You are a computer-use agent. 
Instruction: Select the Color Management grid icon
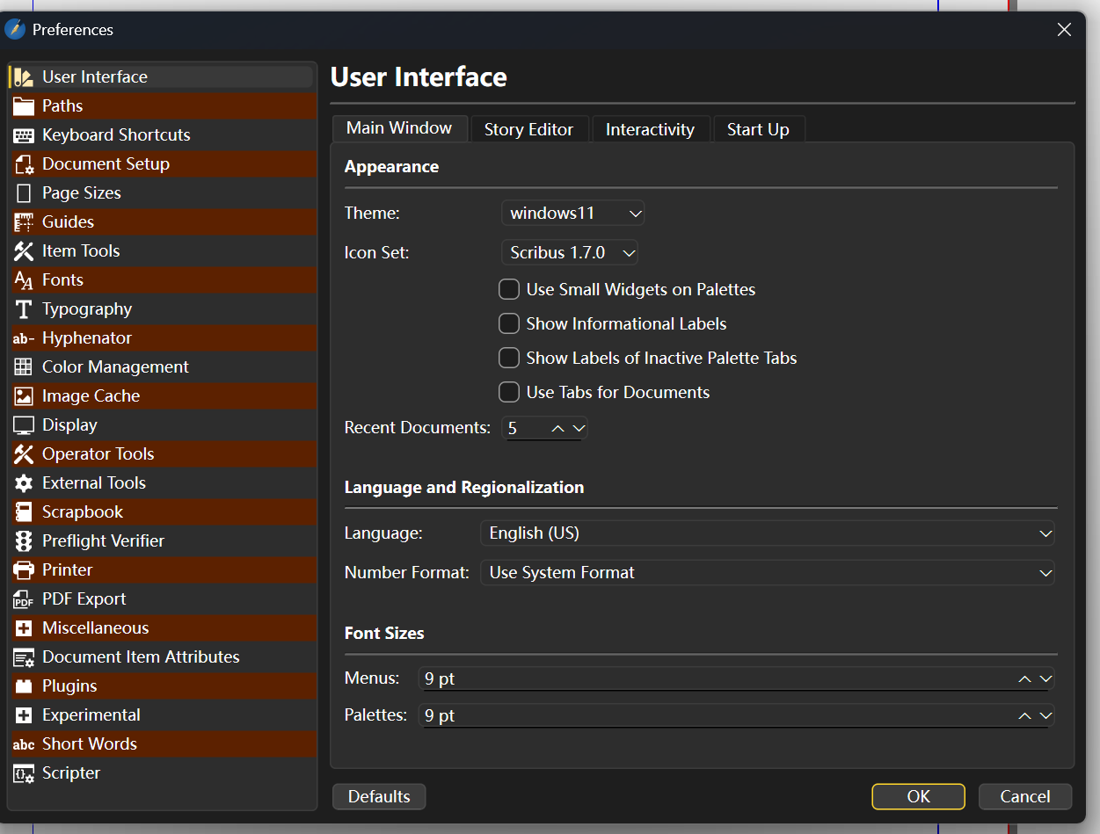(24, 367)
